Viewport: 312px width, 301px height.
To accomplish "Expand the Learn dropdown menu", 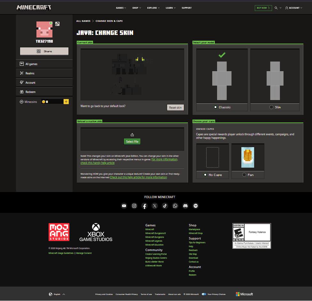I will (x=170, y=8).
